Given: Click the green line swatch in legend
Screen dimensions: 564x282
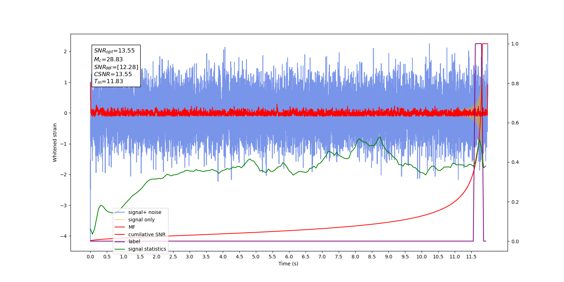Looking at the screenshot, I should (x=120, y=249).
